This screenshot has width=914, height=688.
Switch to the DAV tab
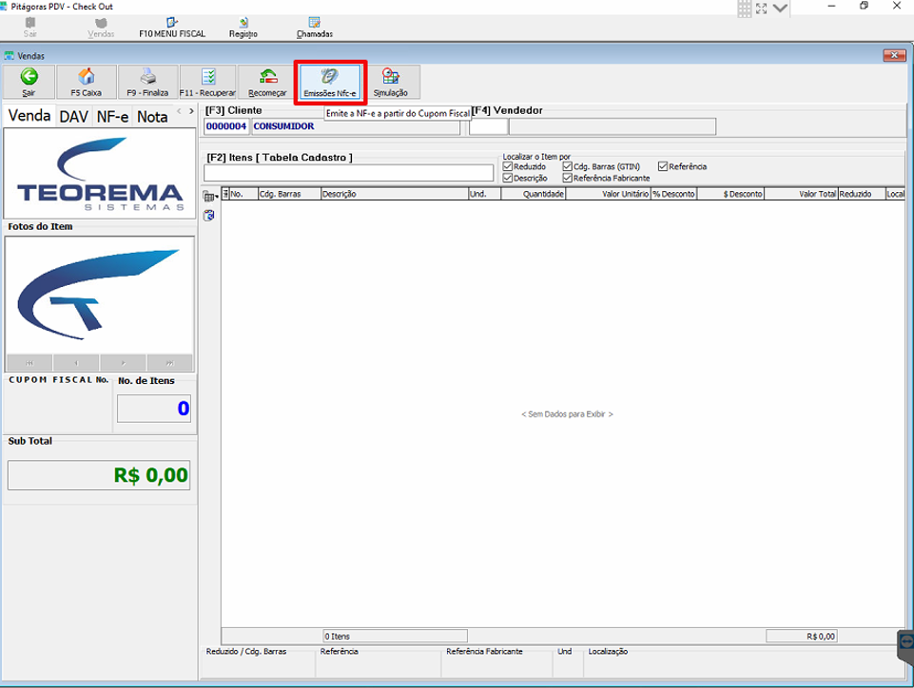coord(74,117)
